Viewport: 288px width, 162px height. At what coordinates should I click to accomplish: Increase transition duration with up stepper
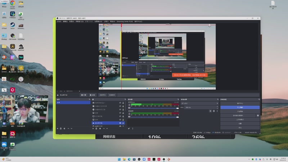tap(217, 107)
